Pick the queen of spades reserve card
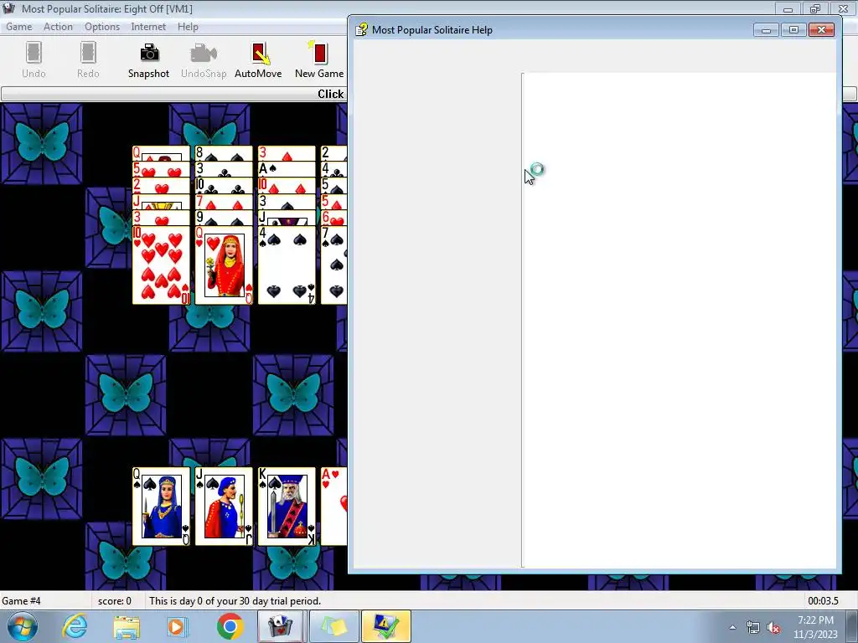 point(162,507)
